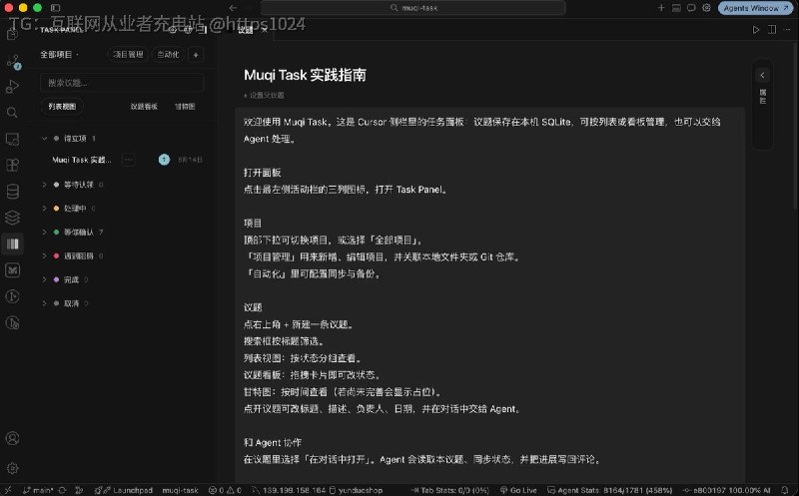Click Launchpad in the status bar

tap(123, 490)
